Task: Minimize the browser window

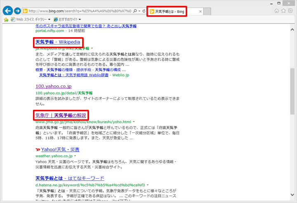Action: (x=271, y=3)
